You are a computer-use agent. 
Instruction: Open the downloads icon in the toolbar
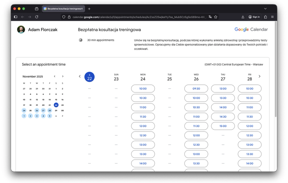[243, 17]
